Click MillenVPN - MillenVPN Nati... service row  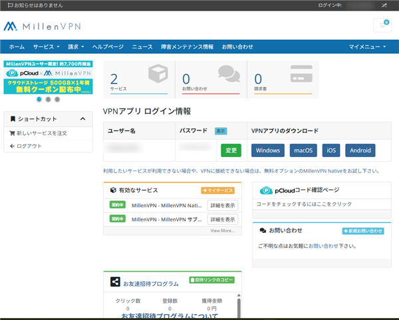click(167, 206)
